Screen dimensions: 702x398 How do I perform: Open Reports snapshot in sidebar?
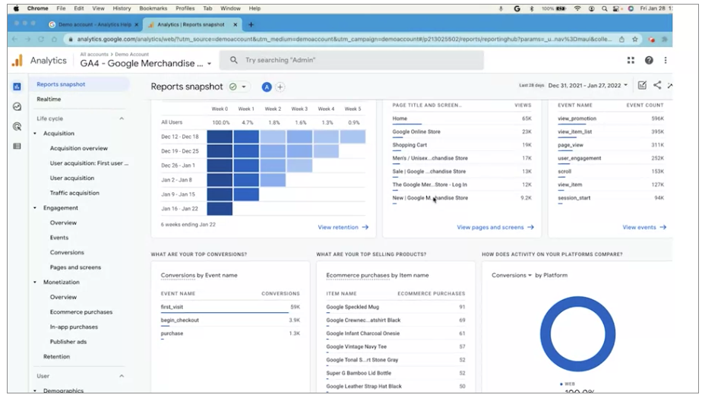coord(61,84)
